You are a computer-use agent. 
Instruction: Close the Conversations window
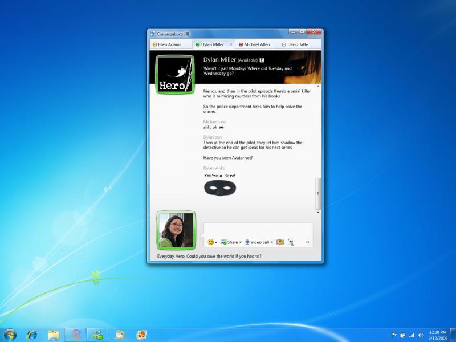[314, 32]
